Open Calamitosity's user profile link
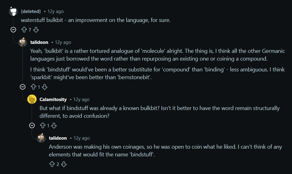Screen dimensions: 292x174 coord(53,100)
